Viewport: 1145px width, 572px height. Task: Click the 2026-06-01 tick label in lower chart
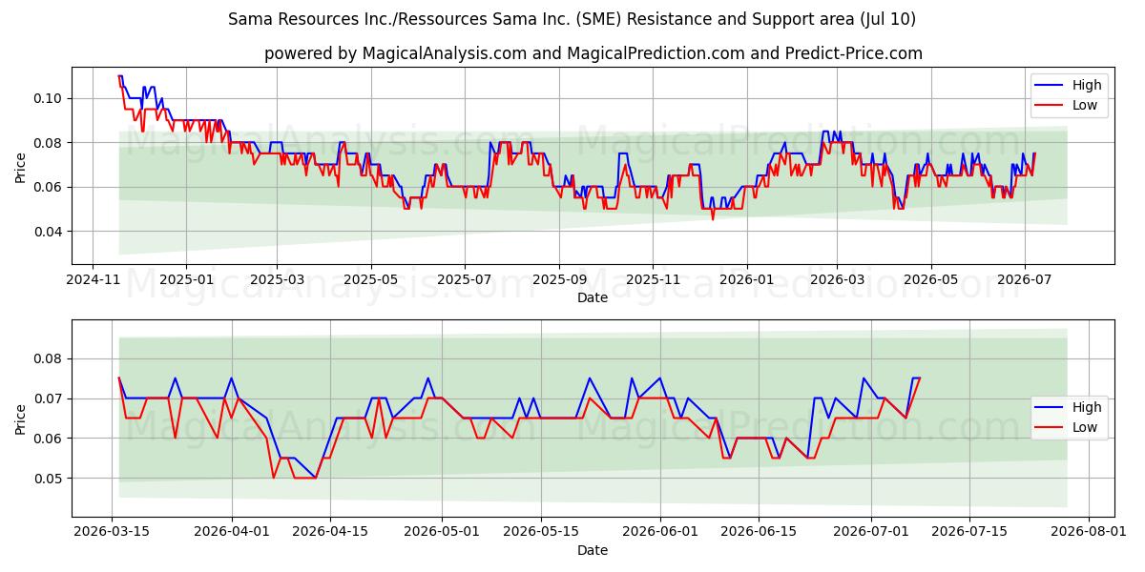661,531
